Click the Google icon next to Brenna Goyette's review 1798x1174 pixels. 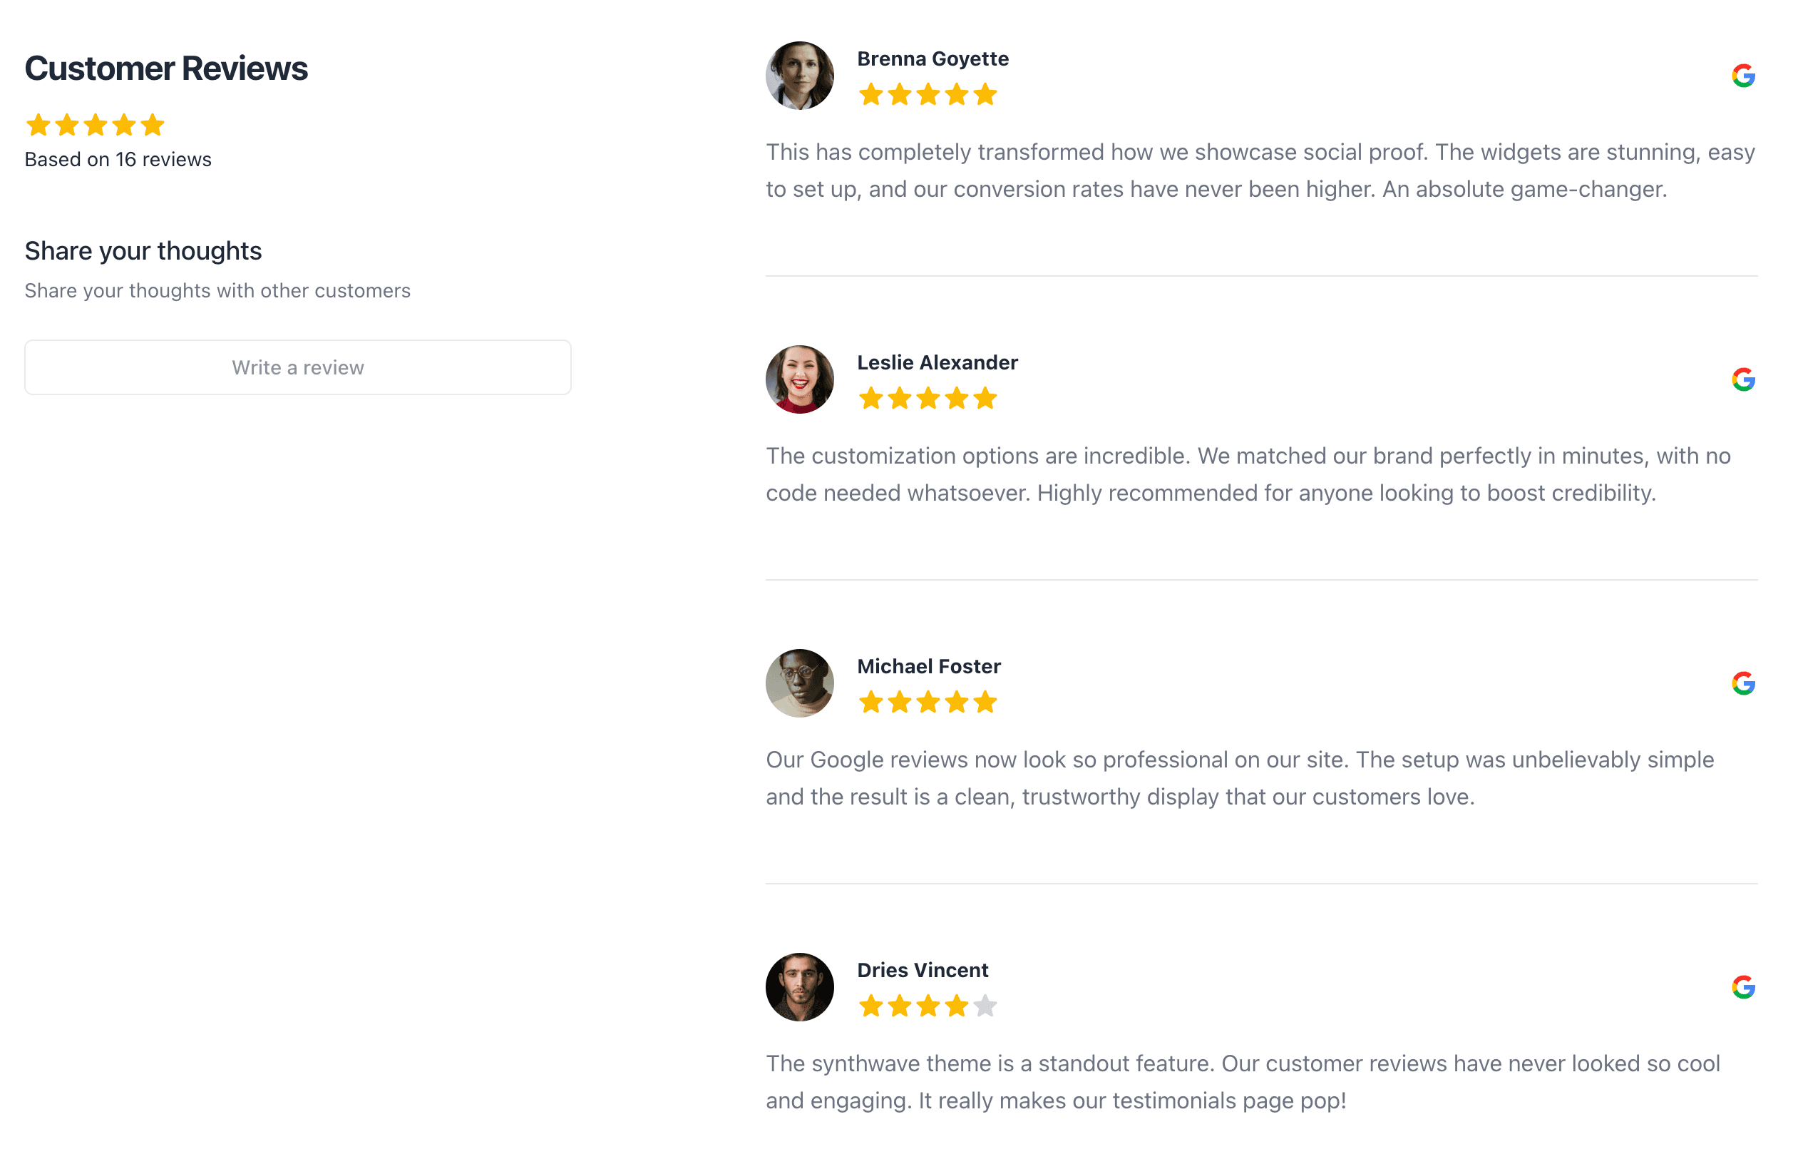(1743, 75)
